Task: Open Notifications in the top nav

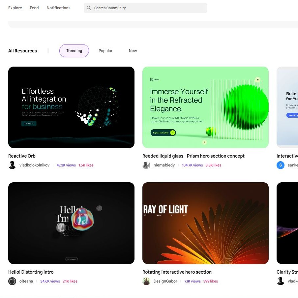Action: 58,8
